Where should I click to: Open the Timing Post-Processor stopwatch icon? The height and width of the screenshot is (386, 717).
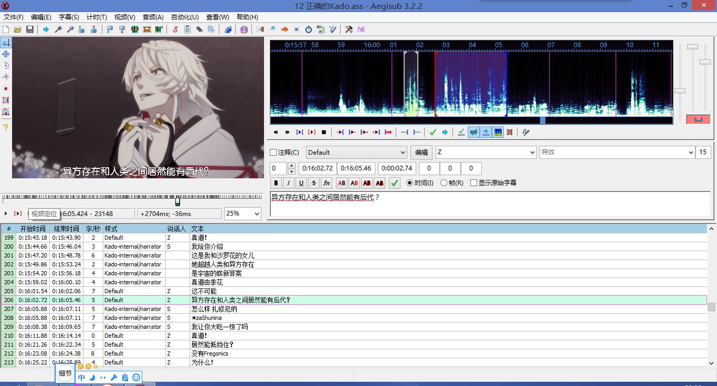click(309, 29)
